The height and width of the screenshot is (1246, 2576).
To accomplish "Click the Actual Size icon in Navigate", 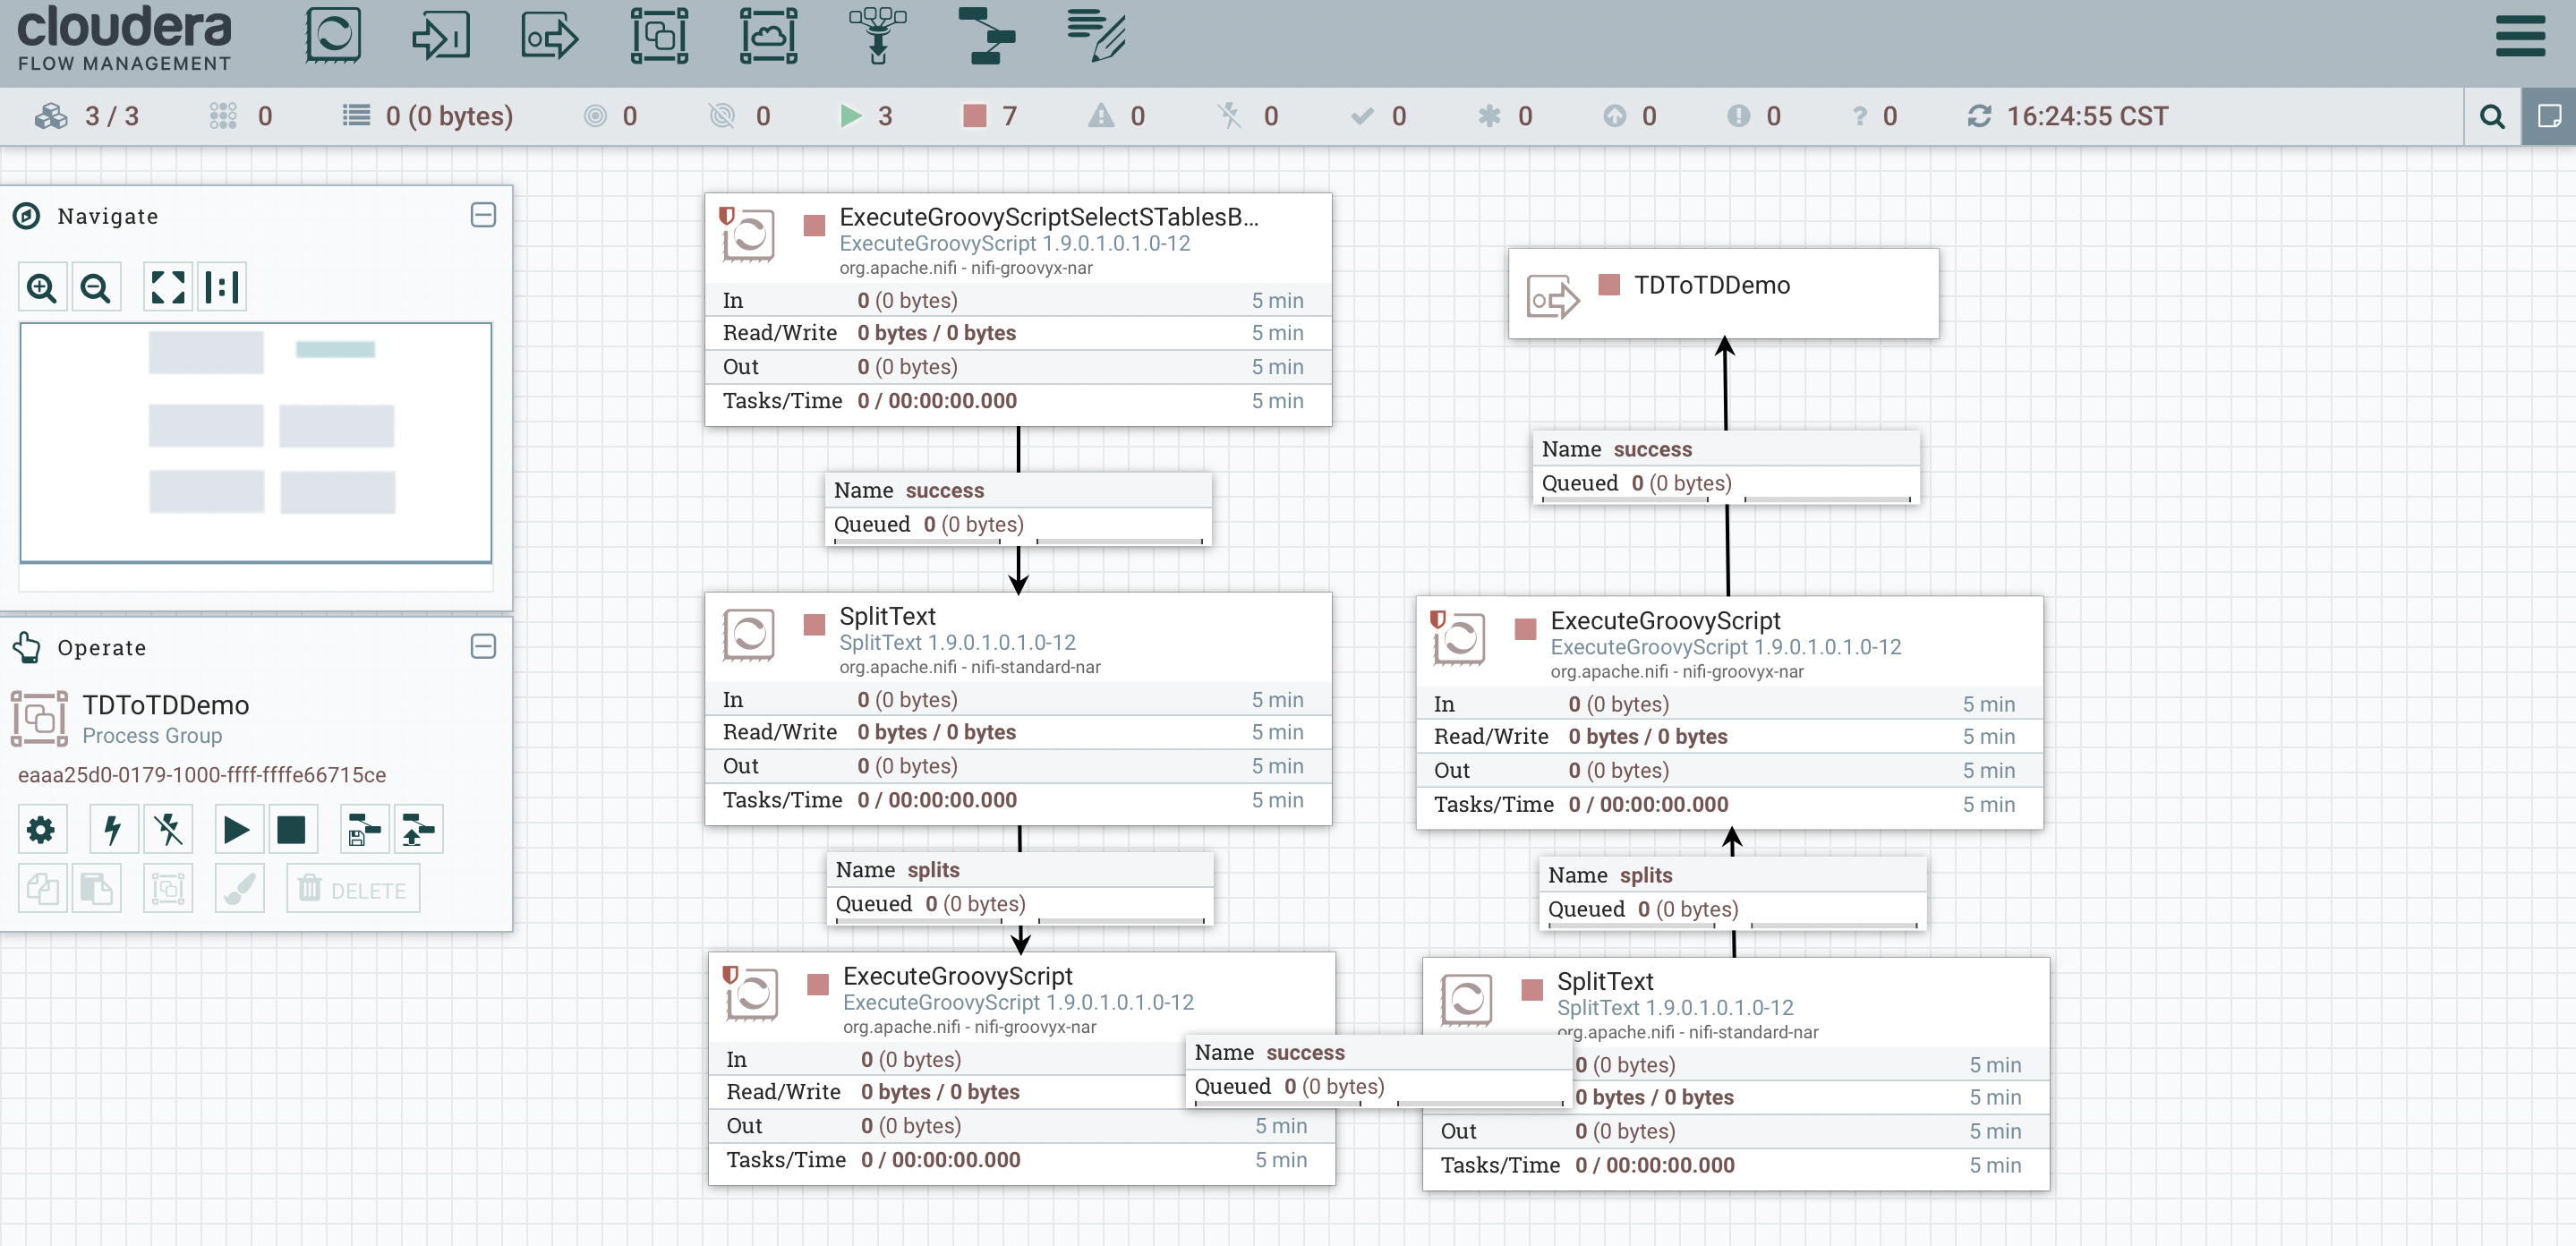I will [222, 288].
